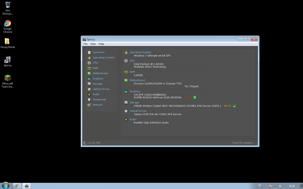The image size is (303, 189).
Task: Click the Storage heading link in summary
Action: 134,102
